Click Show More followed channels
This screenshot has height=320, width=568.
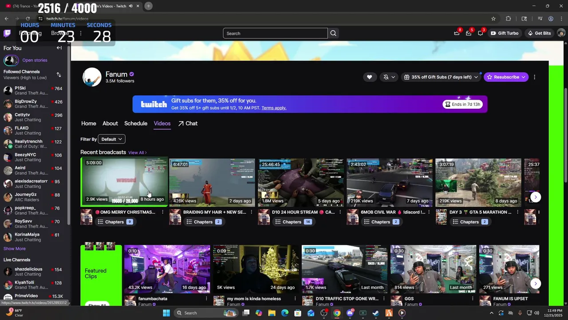(x=15, y=249)
